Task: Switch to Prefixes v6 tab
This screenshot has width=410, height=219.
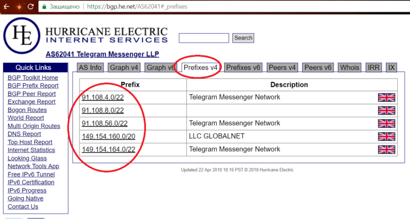Action: click(x=243, y=68)
